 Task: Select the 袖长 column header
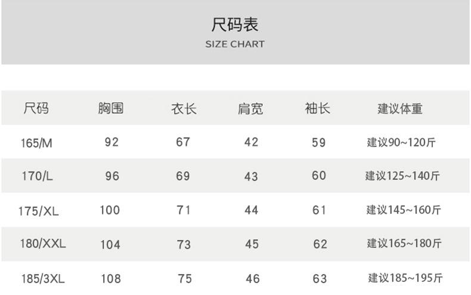[x=317, y=108]
